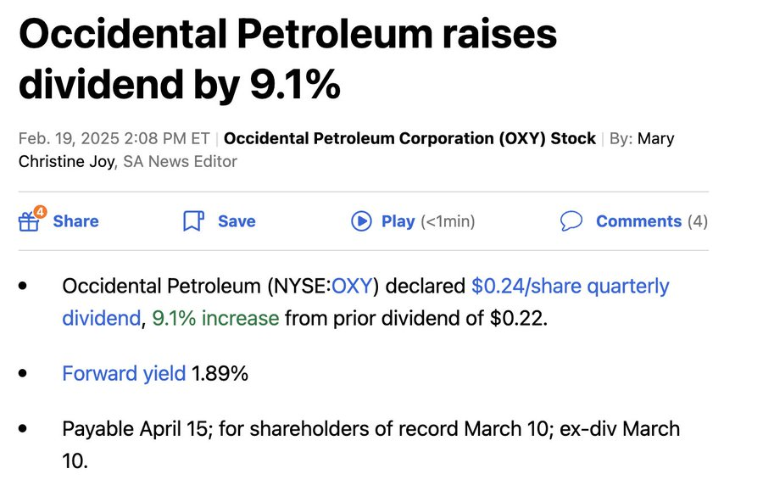Viewport: 763px width, 502px height.
Task: Click the Play text label
Action: coord(398,221)
